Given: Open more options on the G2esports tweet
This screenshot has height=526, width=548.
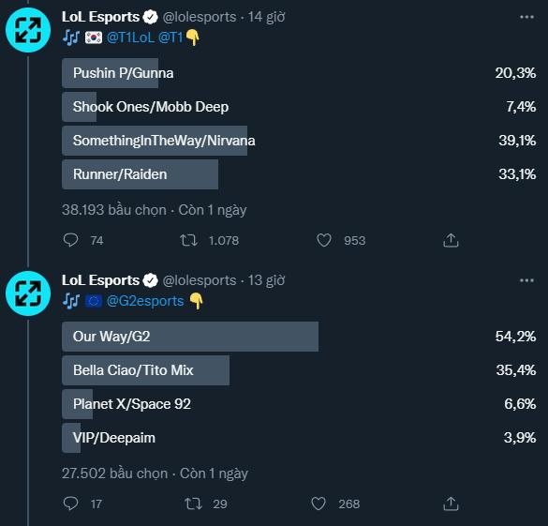Looking at the screenshot, I should click(x=526, y=280).
